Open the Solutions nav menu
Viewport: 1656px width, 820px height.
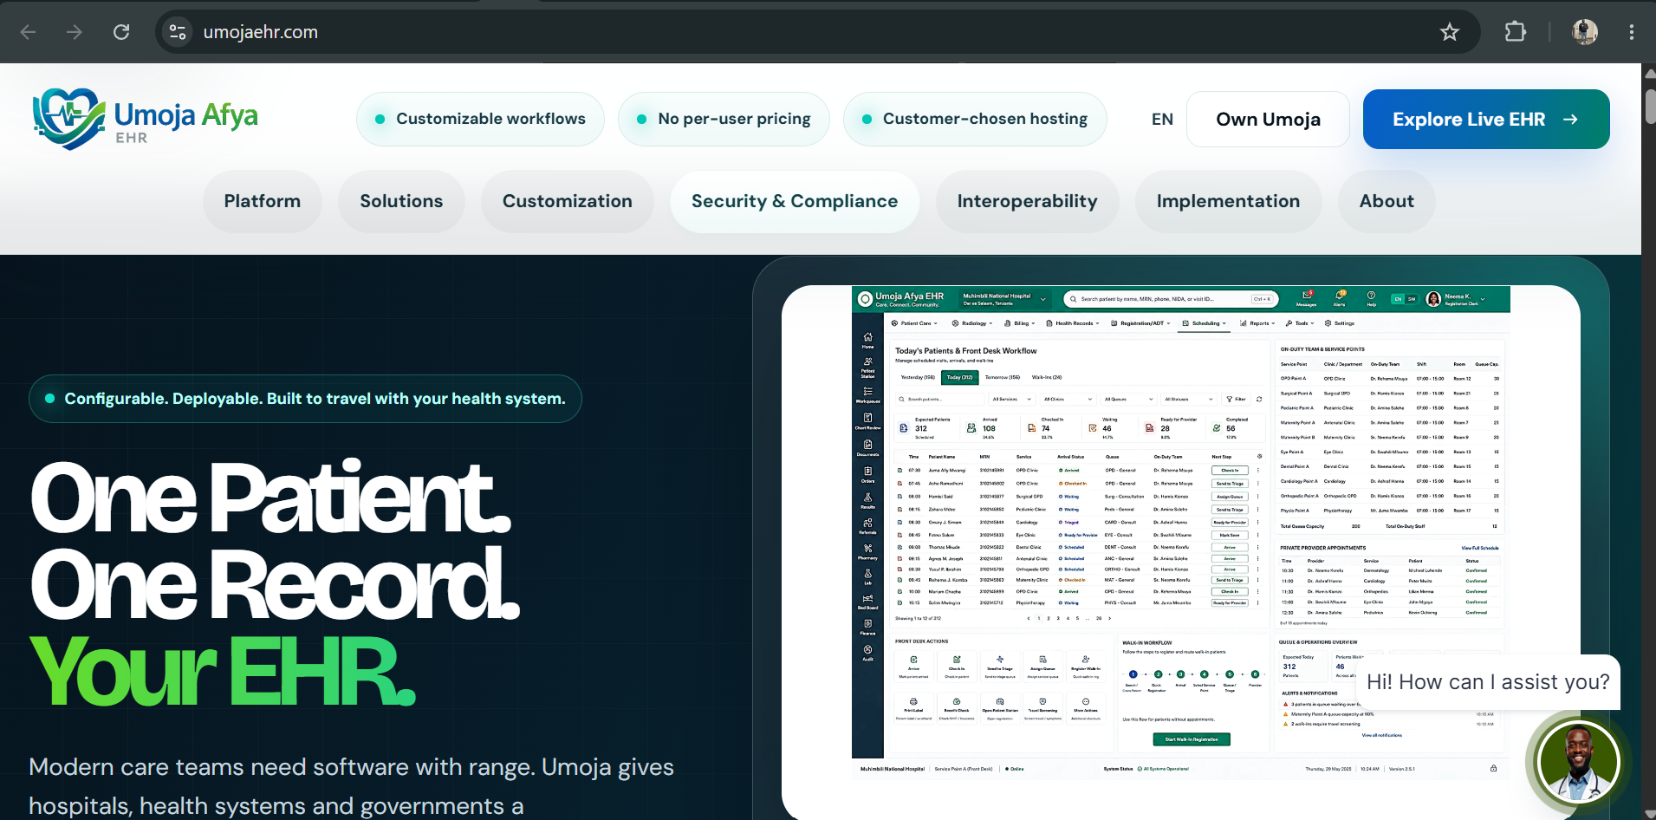tap(401, 201)
